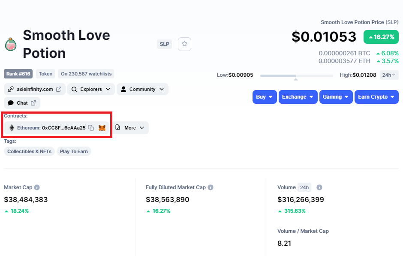Open axieinfinity.com website link

(35, 89)
